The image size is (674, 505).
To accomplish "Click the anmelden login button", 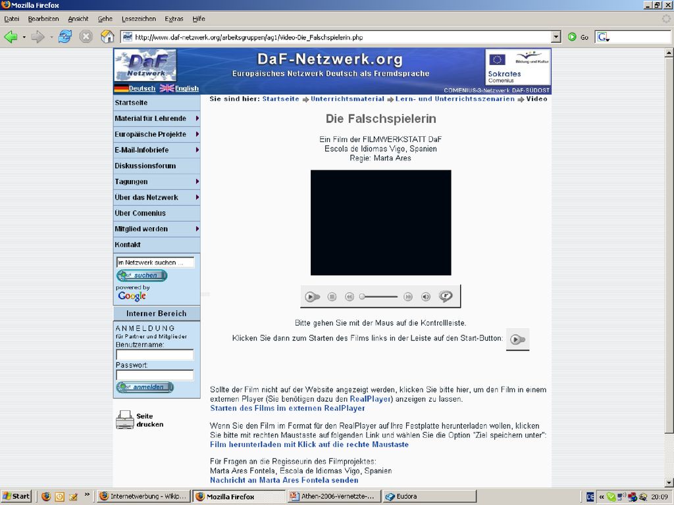I will (x=145, y=387).
